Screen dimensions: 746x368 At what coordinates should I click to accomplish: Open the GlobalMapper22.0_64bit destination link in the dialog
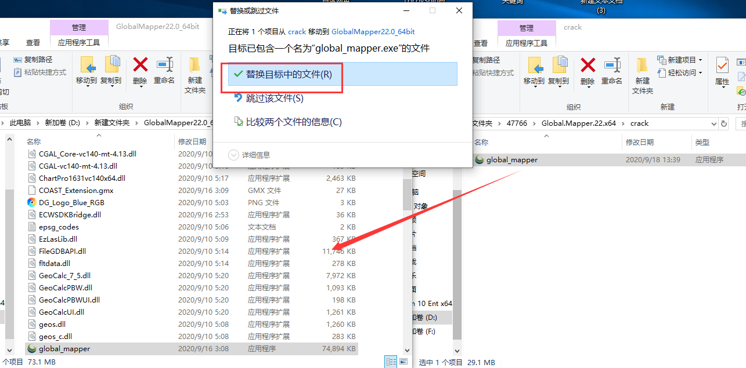coord(373,32)
